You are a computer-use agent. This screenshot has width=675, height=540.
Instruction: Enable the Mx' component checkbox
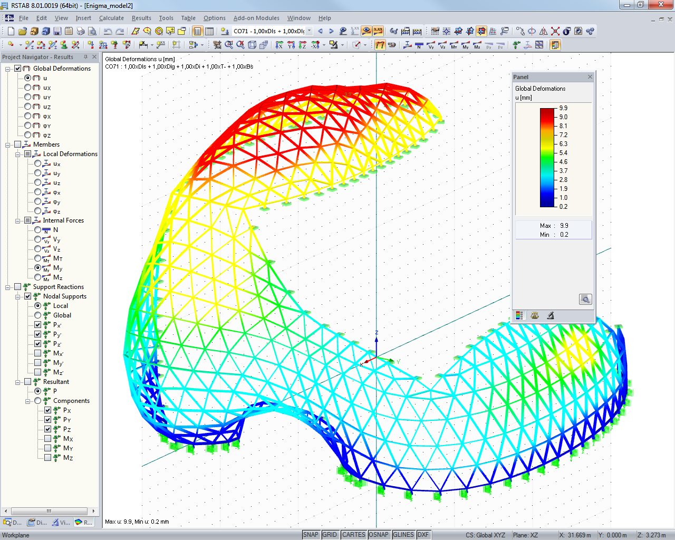coord(37,353)
